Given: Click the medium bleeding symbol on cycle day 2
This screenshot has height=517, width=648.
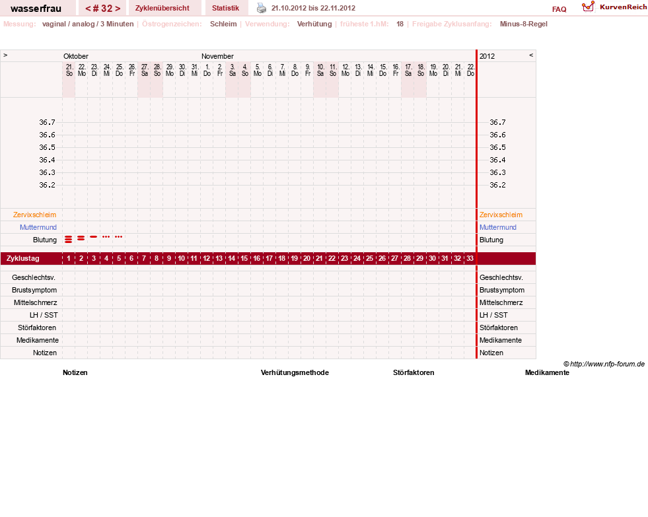Looking at the screenshot, I should pyautogui.click(x=81, y=238).
